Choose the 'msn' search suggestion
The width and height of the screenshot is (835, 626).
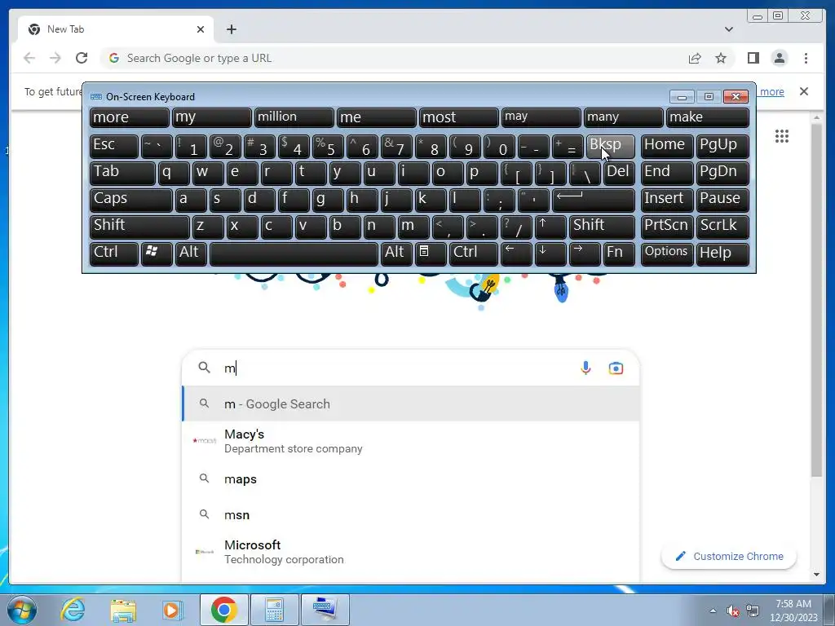(x=411, y=515)
